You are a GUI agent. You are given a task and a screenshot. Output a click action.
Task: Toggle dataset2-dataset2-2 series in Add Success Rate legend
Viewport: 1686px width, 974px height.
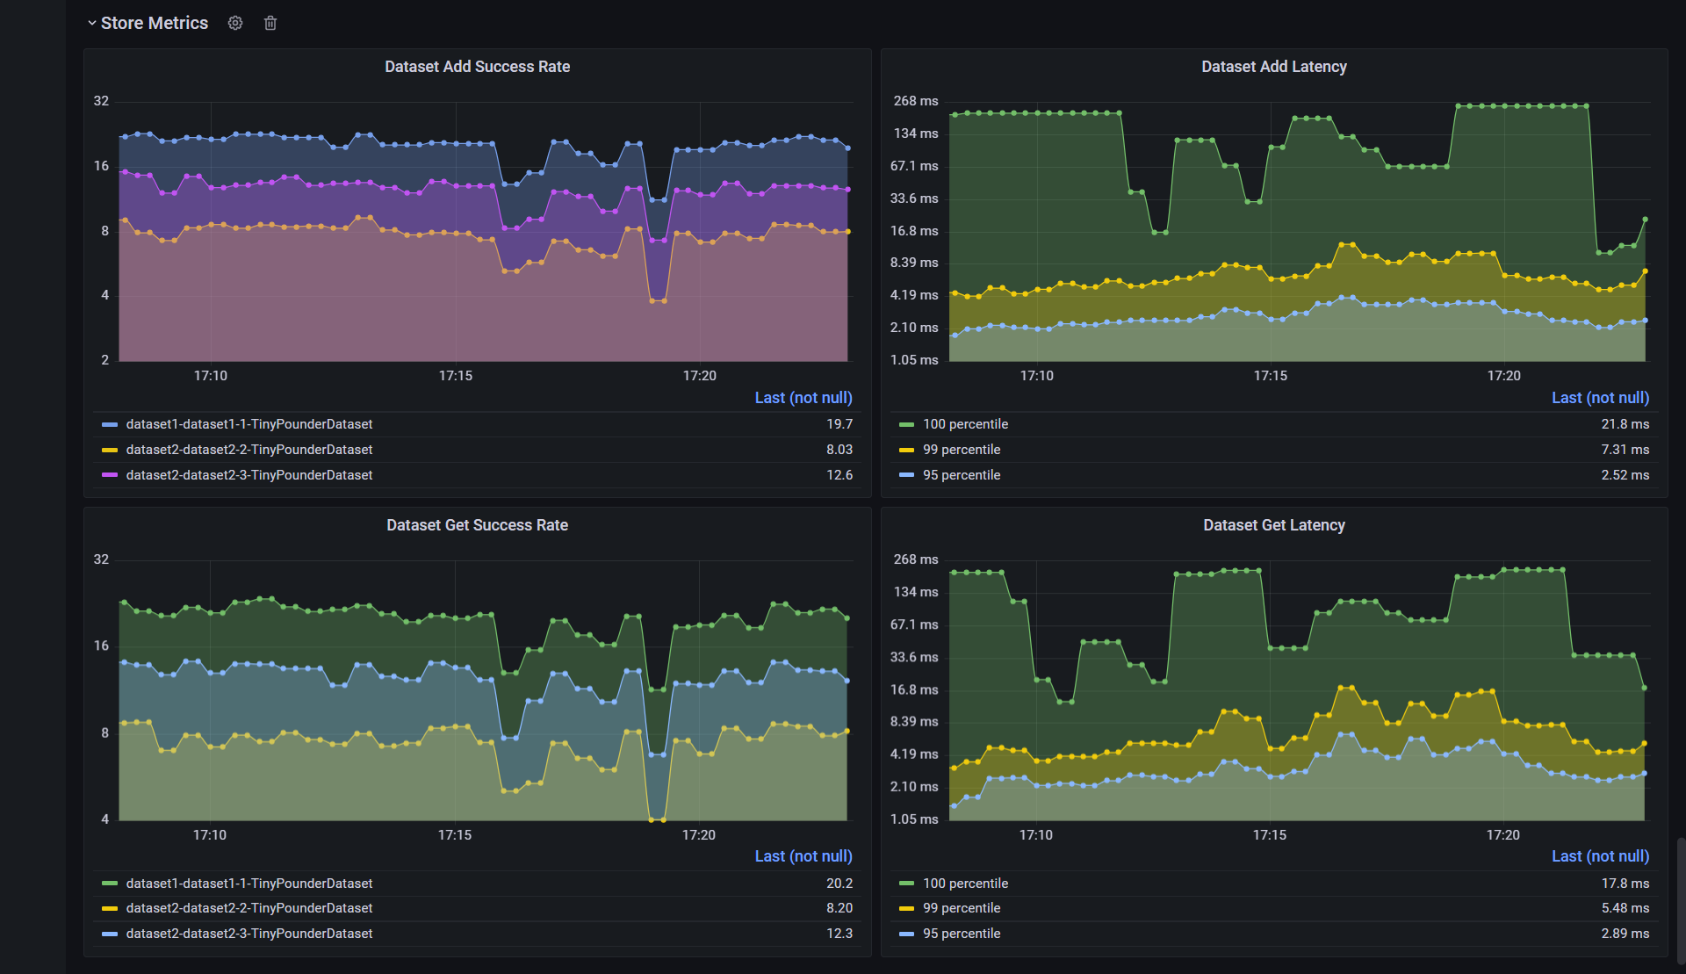pos(249,450)
